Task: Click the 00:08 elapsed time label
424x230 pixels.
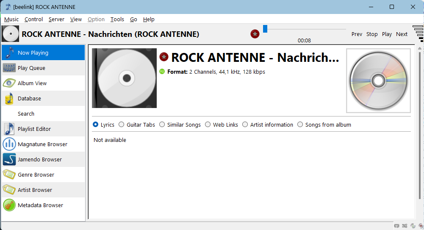Action: pos(304,41)
